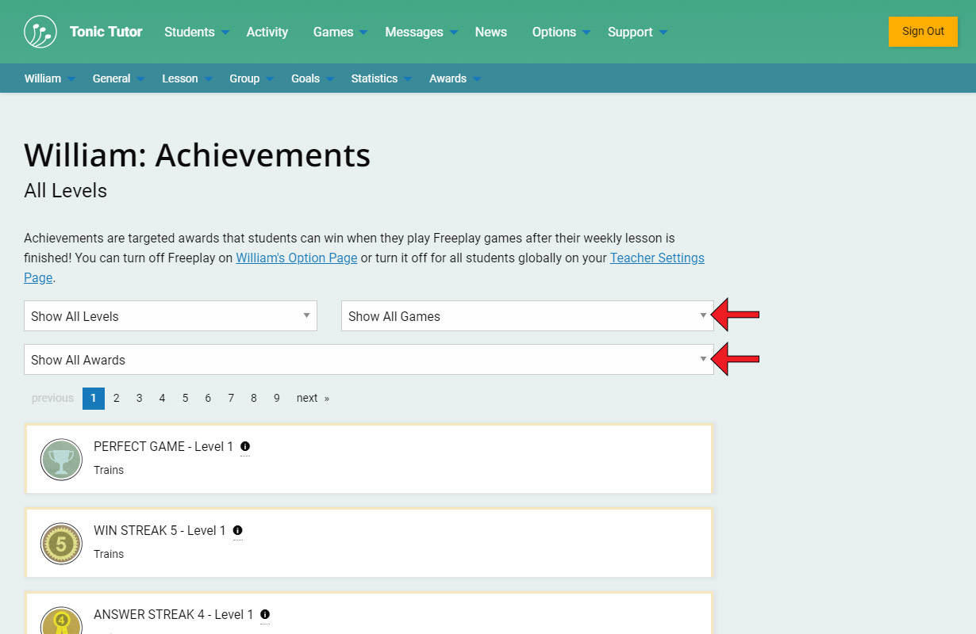Expand the Show All Awards dropdown
This screenshot has height=634, width=976.
(368, 360)
